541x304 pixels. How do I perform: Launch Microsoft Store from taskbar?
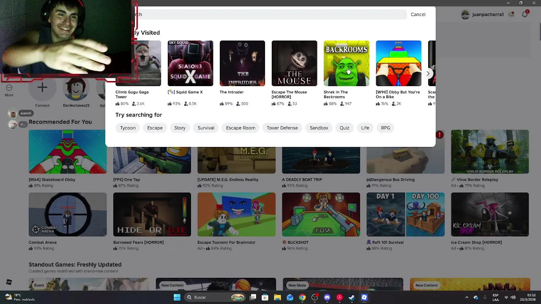tap(265, 297)
